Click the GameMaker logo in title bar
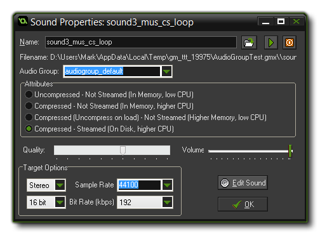The image size is (320, 235). point(23,21)
